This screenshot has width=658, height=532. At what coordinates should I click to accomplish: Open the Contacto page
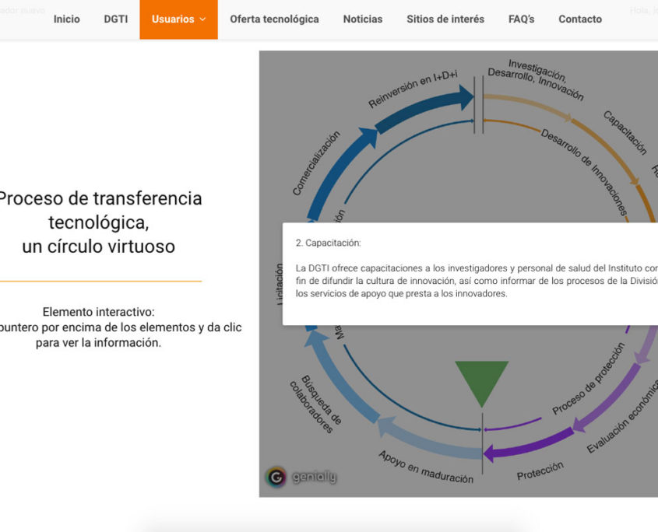tap(579, 19)
